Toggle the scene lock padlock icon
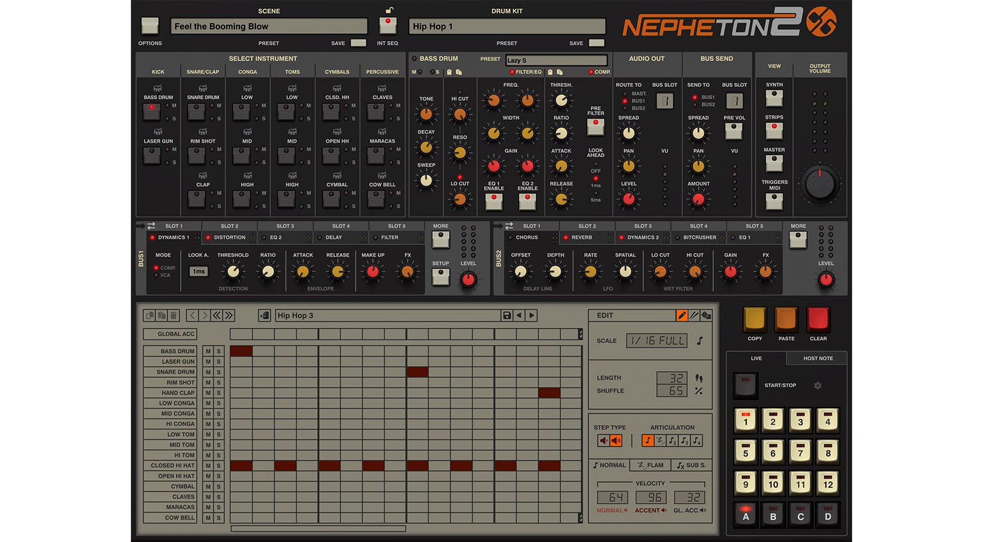This screenshot has width=983, height=542. point(389,10)
